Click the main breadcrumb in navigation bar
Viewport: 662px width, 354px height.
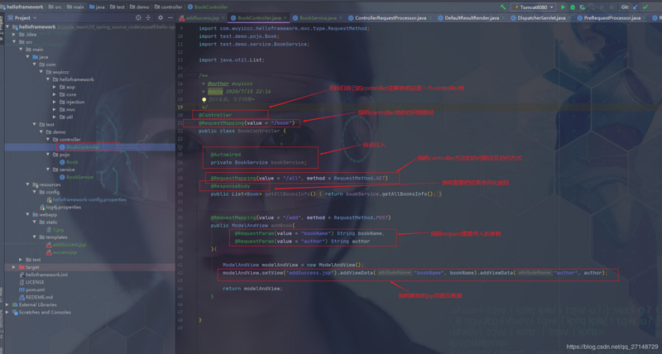75,7
